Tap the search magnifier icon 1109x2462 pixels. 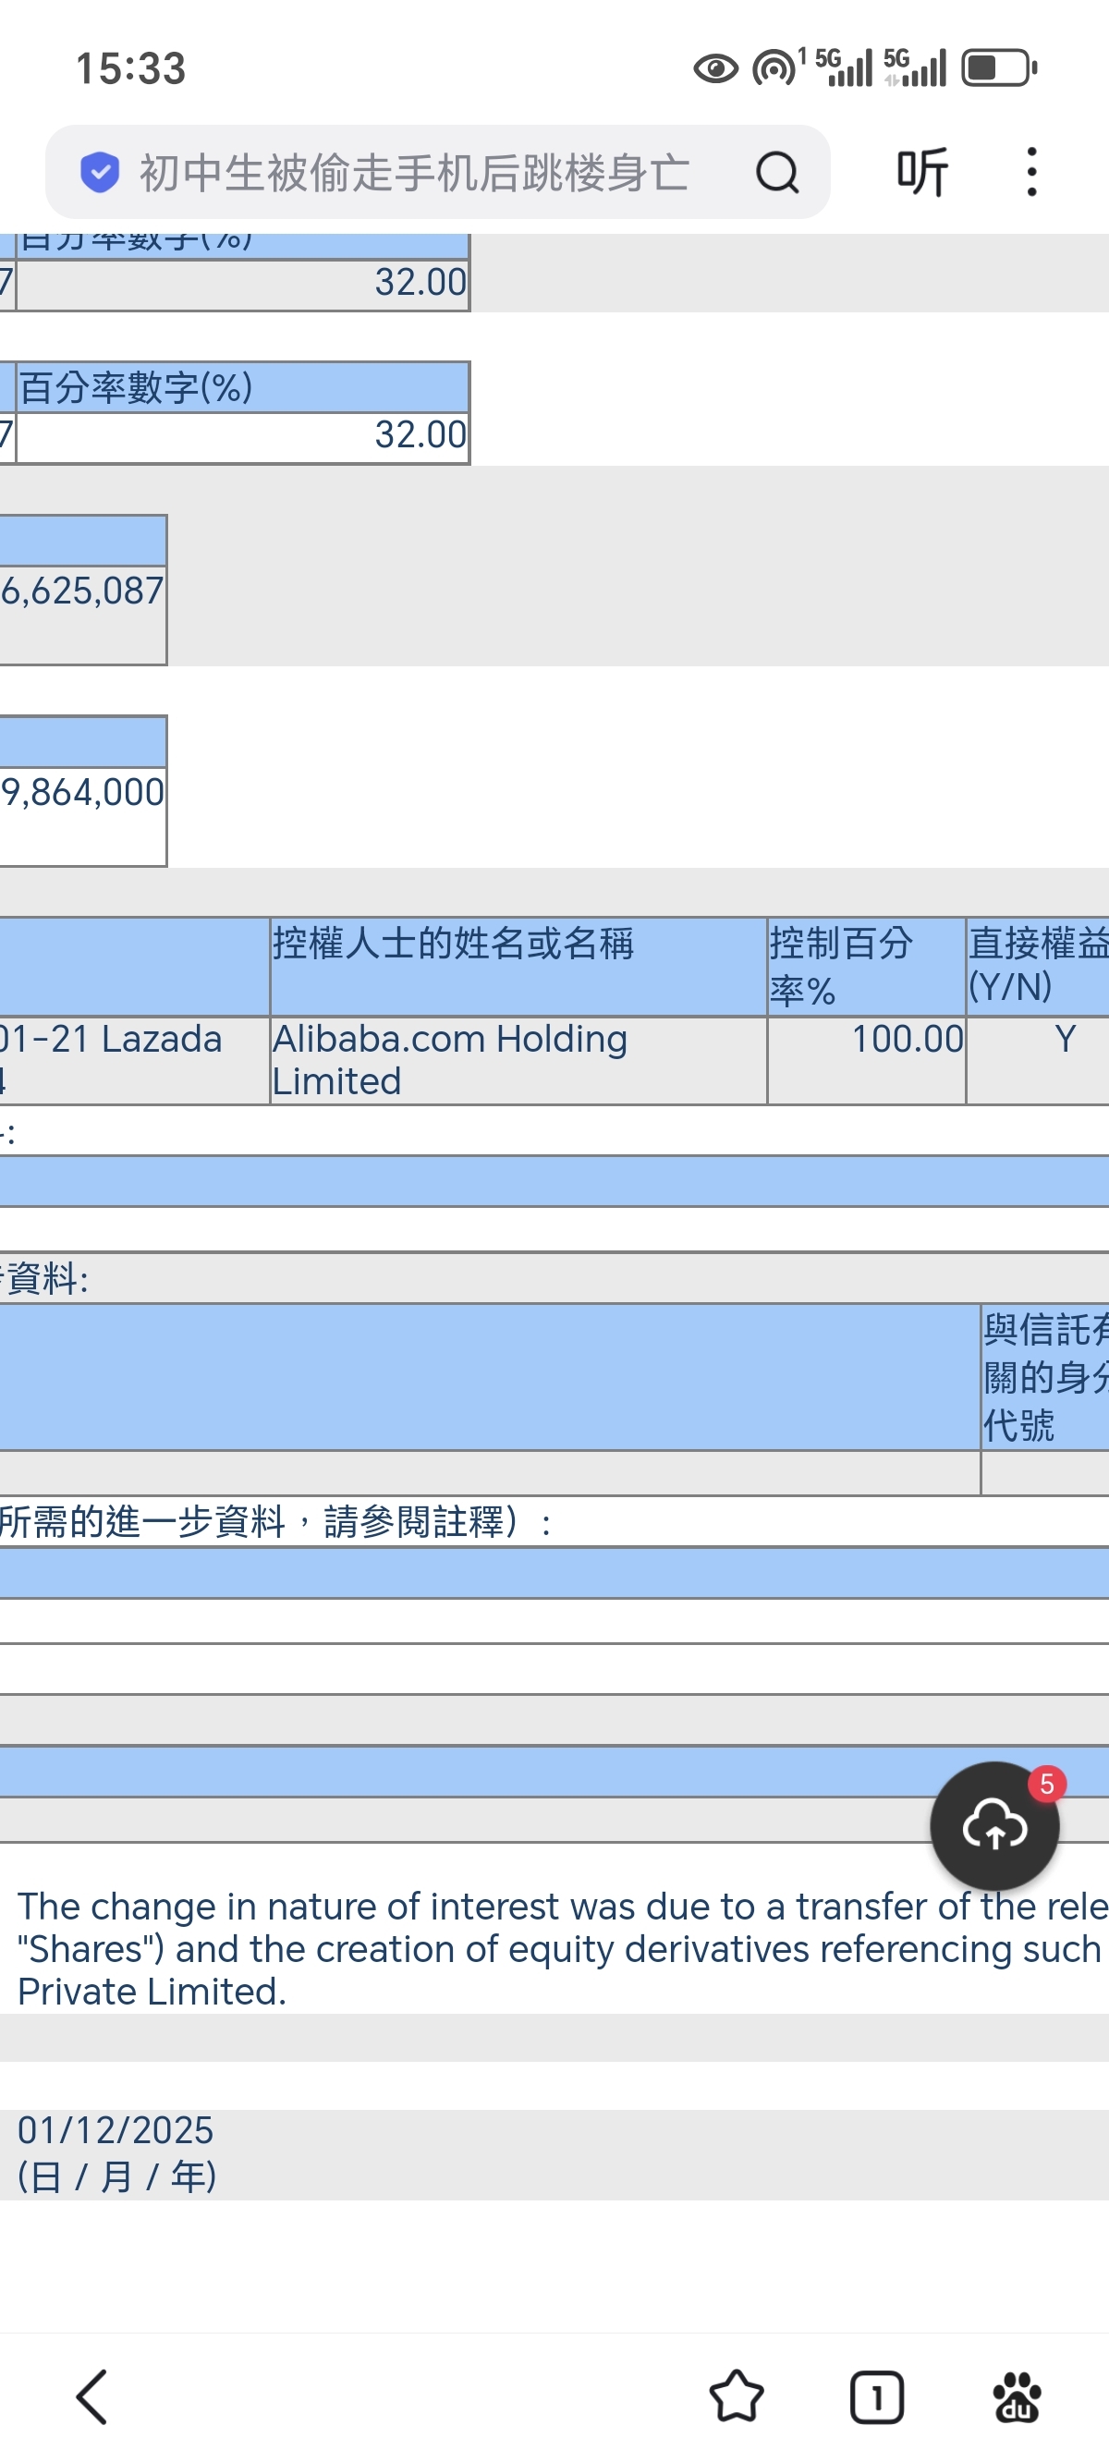(776, 173)
